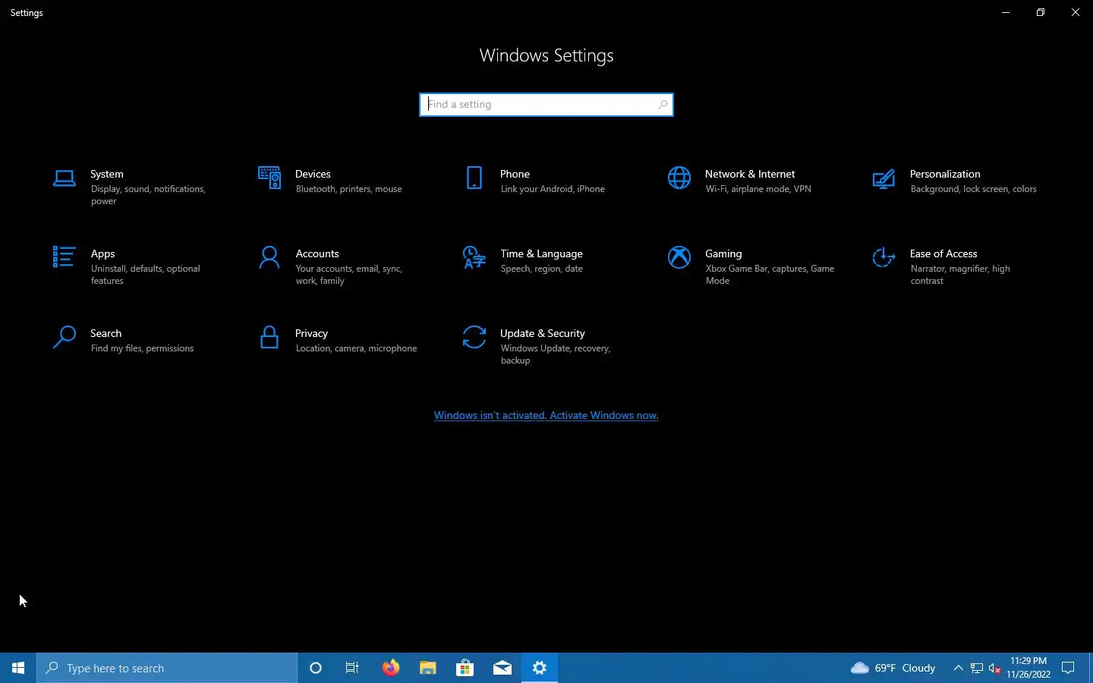Click 'Location, camera, microphone' description

[356, 348]
